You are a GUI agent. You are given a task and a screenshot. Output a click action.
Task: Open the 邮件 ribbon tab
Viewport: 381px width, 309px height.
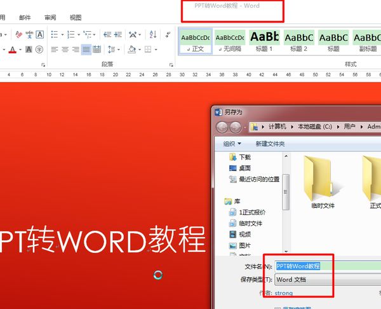point(25,18)
